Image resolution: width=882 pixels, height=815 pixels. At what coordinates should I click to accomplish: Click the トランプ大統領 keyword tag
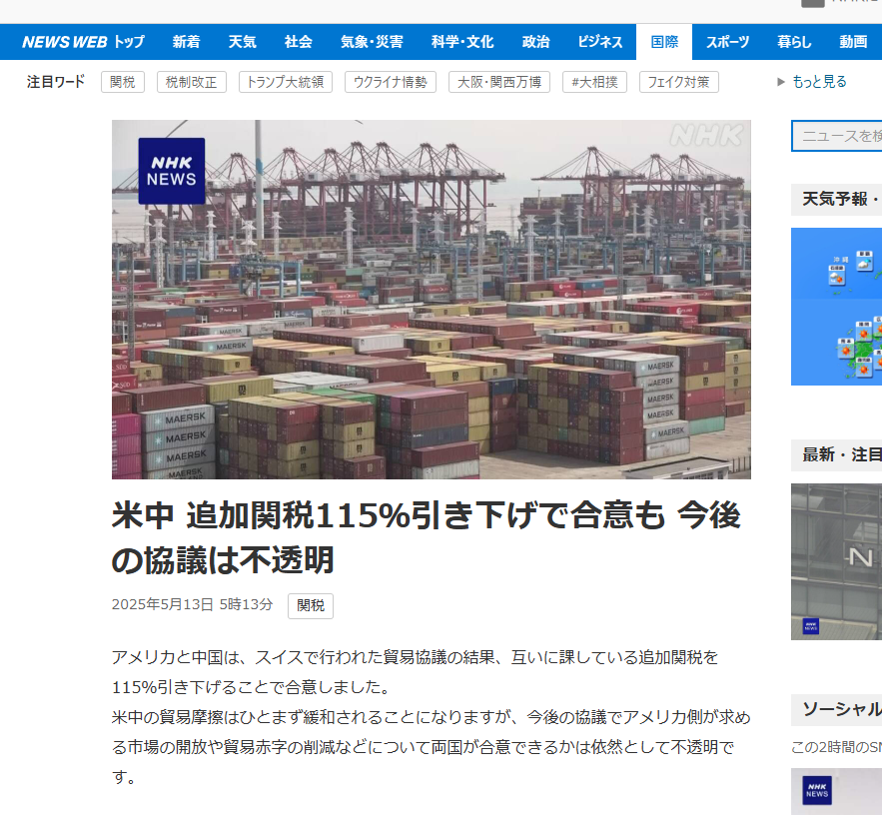point(286,82)
